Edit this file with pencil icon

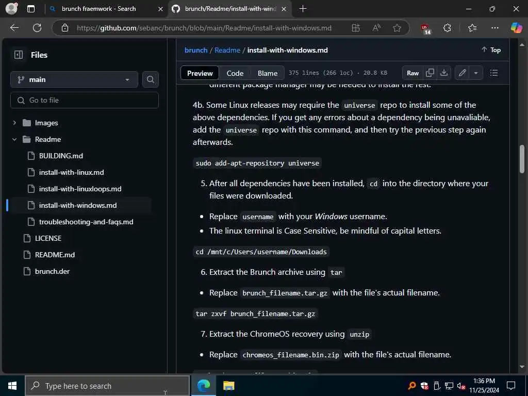coord(463,73)
